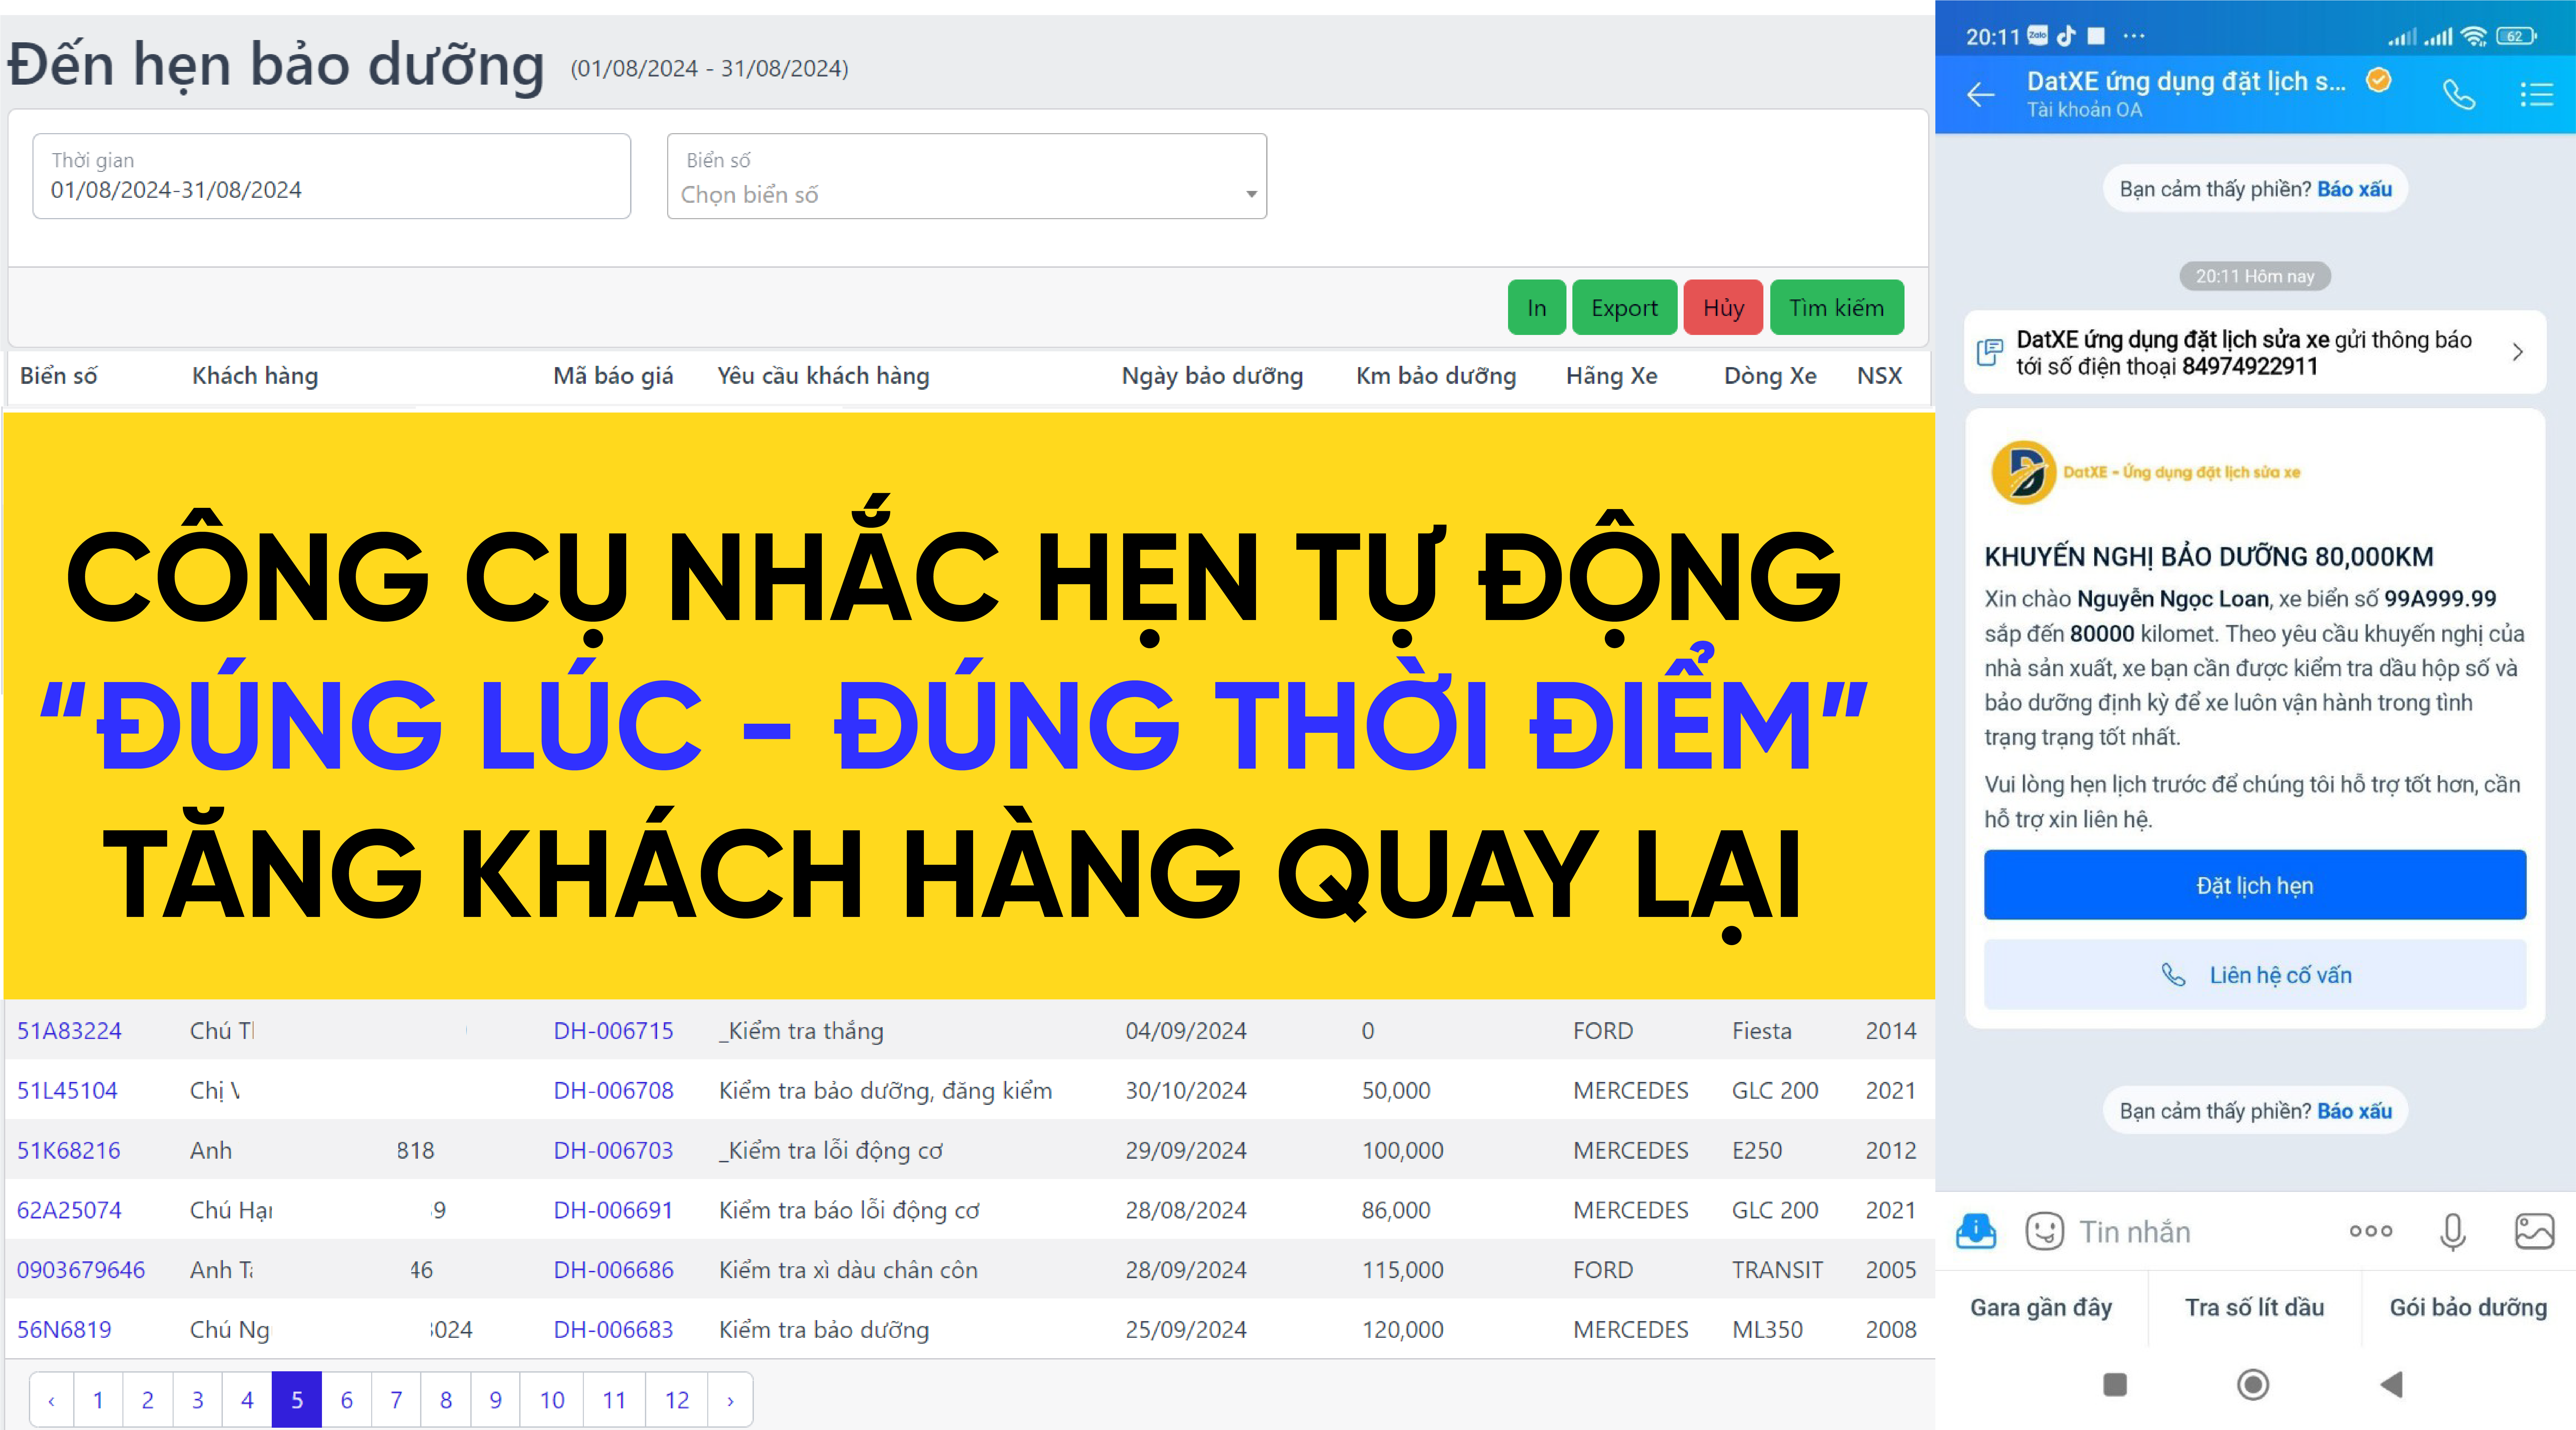Viewport: 2576px width, 1430px height.
Task: Click the red Hủy button
Action: (1723, 308)
